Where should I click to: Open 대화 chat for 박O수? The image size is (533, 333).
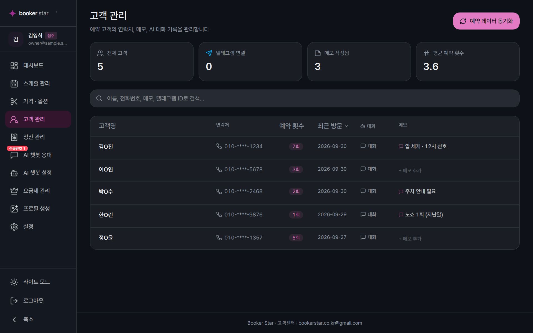click(x=368, y=191)
